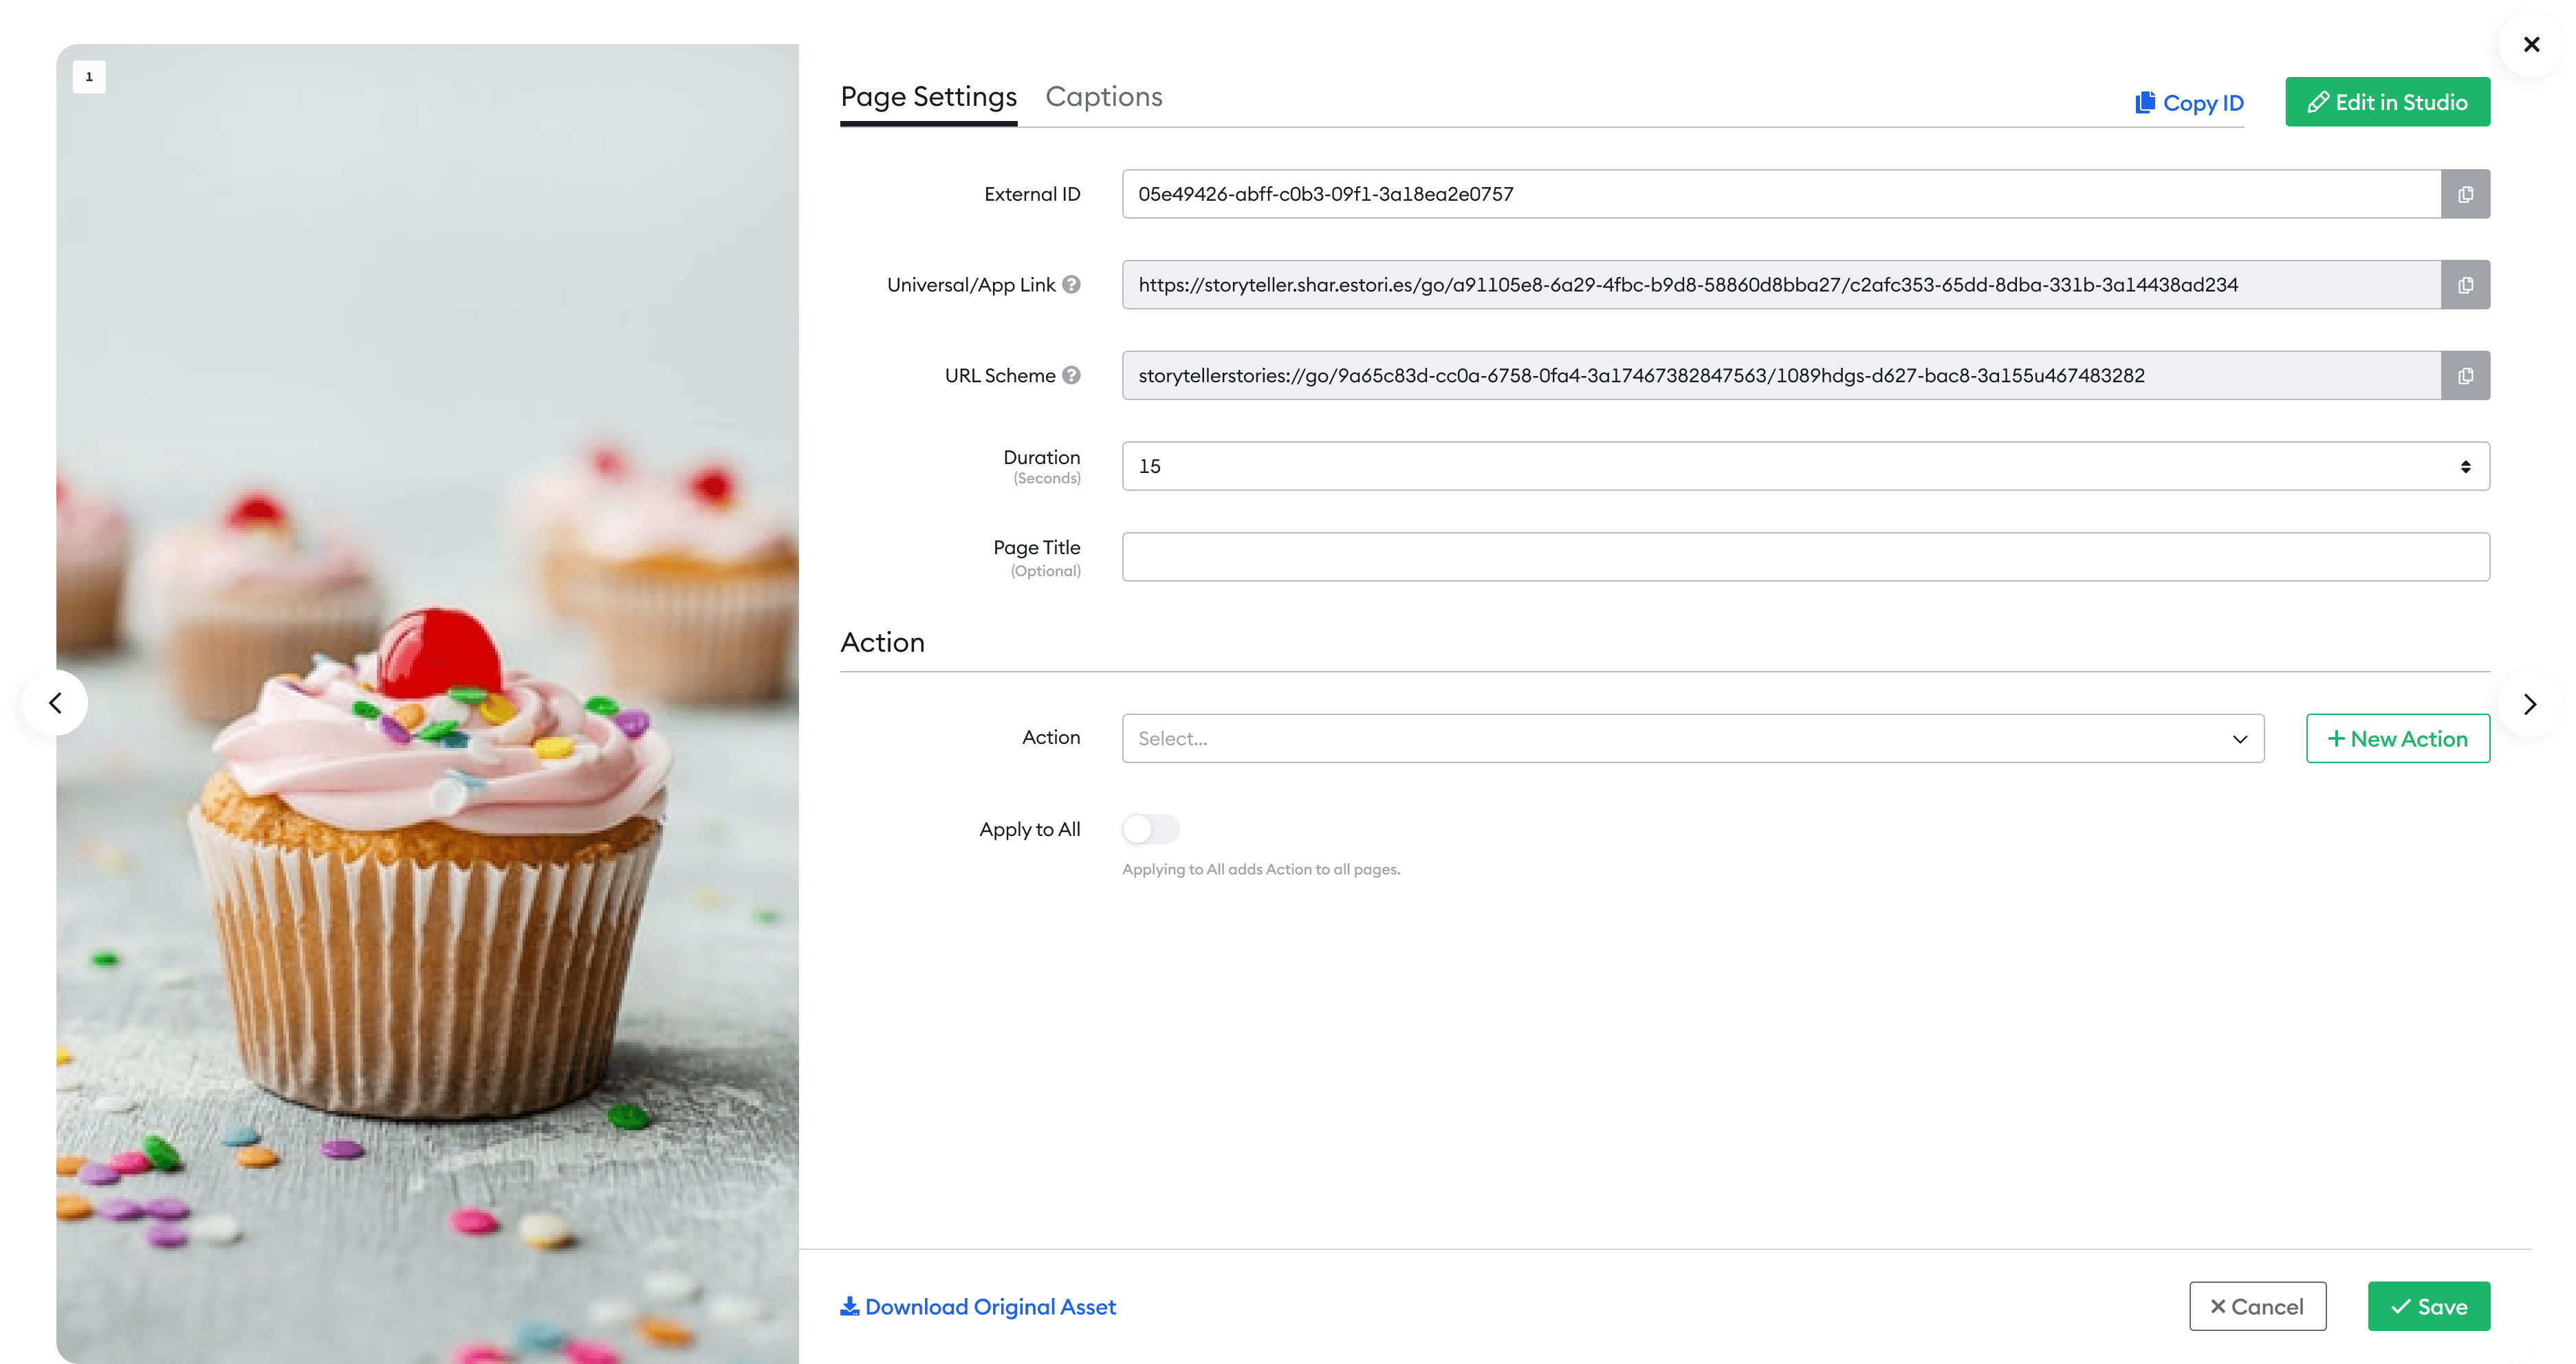Copy the Universal/App Link icon
Image resolution: width=2576 pixels, height=1364 pixels.
[x=2465, y=285]
